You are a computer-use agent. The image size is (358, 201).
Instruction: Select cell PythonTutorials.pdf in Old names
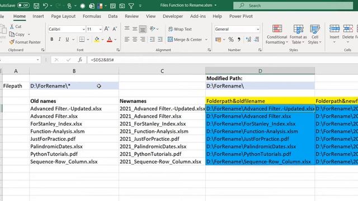coord(74,154)
